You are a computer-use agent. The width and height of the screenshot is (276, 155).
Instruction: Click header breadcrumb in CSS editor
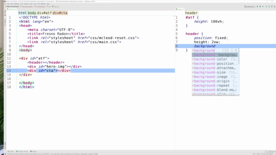(x=191, y=13)
